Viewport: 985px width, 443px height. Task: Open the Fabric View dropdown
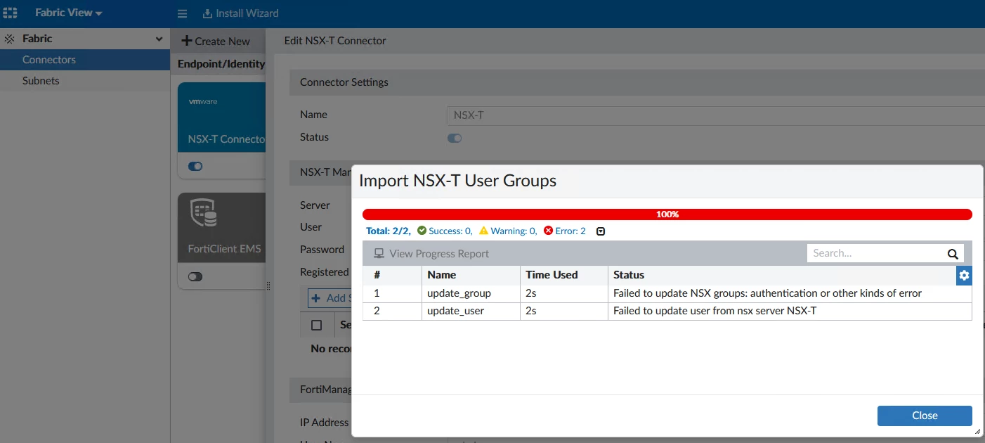point(68,13)
